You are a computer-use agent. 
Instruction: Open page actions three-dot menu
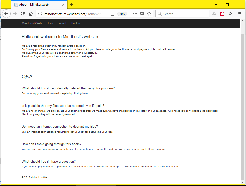tap(135, 14)
